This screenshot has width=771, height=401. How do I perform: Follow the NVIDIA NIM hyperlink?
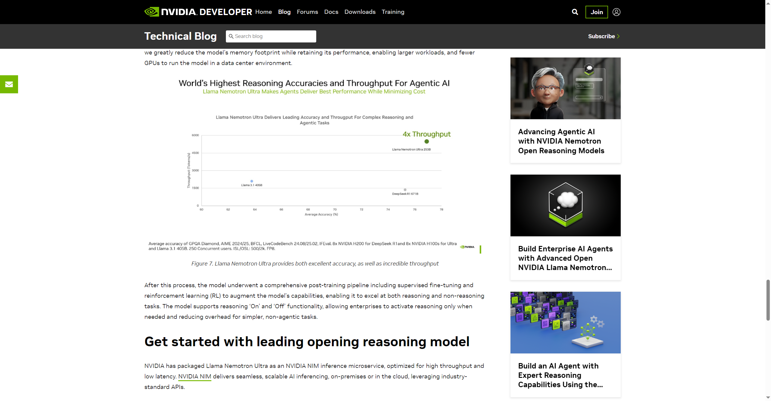(195, 376)
